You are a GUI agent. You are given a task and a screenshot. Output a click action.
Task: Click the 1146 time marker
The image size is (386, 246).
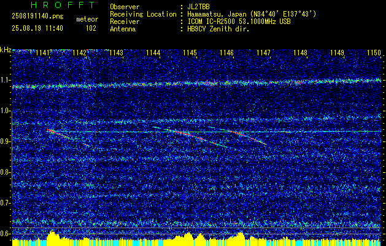click(226, 53)
